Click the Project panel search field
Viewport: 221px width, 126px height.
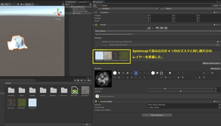tap(54, 80)
